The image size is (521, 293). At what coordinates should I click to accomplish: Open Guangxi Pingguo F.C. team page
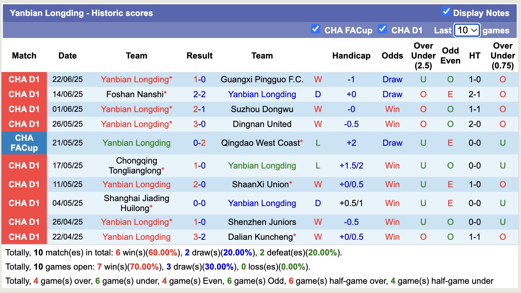click(x=262, y=79)
